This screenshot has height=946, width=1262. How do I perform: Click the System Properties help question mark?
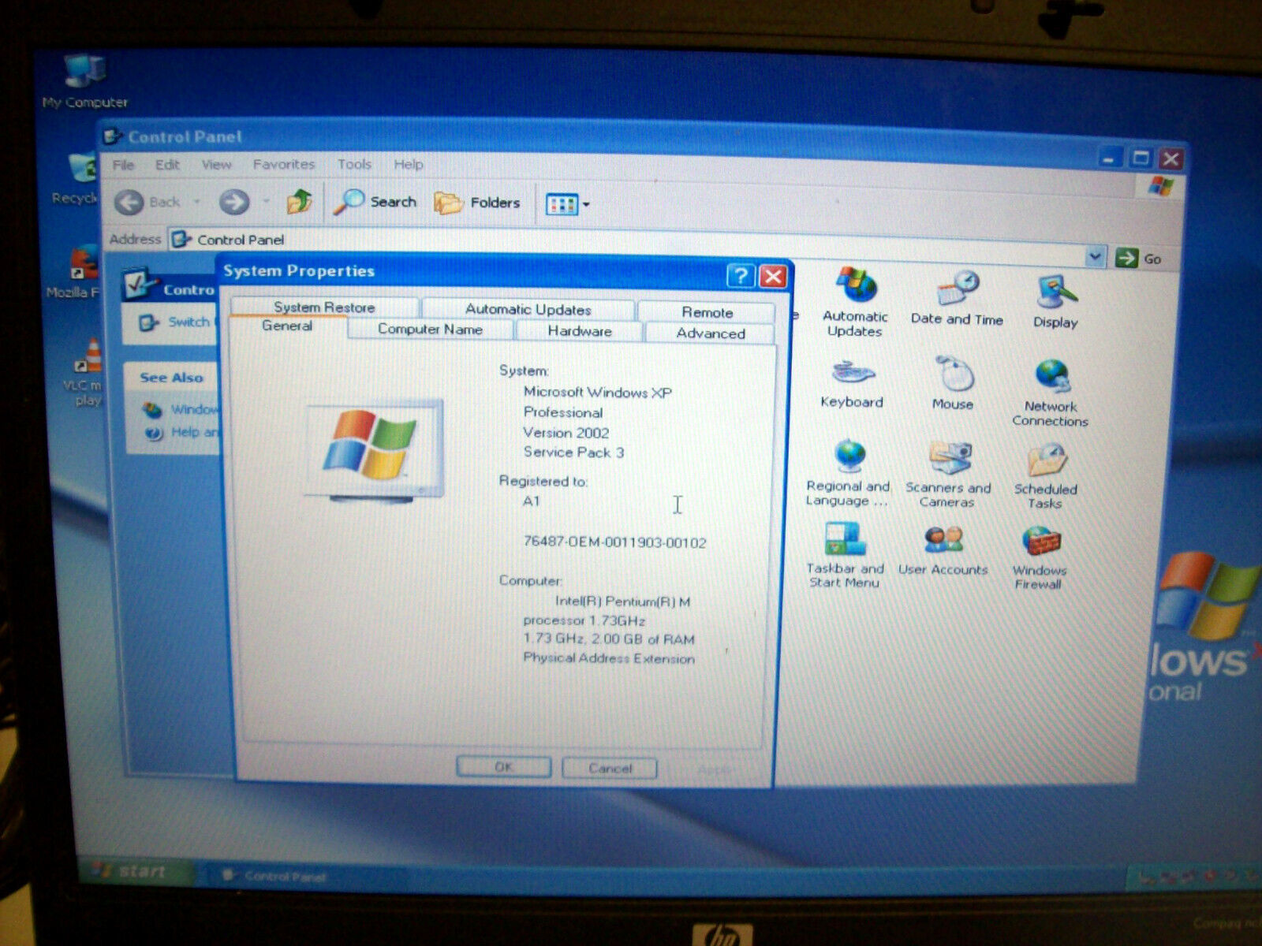tap(740, 275)
